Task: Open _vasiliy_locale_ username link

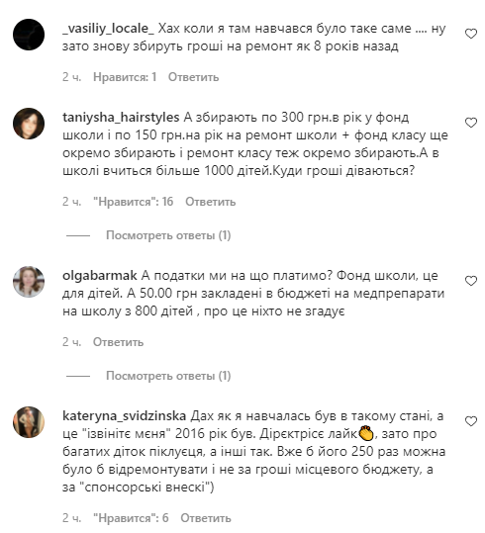Action: 108,29
